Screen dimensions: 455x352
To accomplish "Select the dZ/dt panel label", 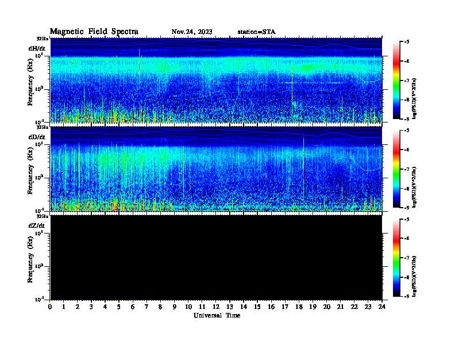I will click(x=37, y=225).
